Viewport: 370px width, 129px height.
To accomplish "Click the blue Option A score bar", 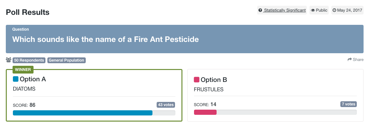I will coord(83,113).
